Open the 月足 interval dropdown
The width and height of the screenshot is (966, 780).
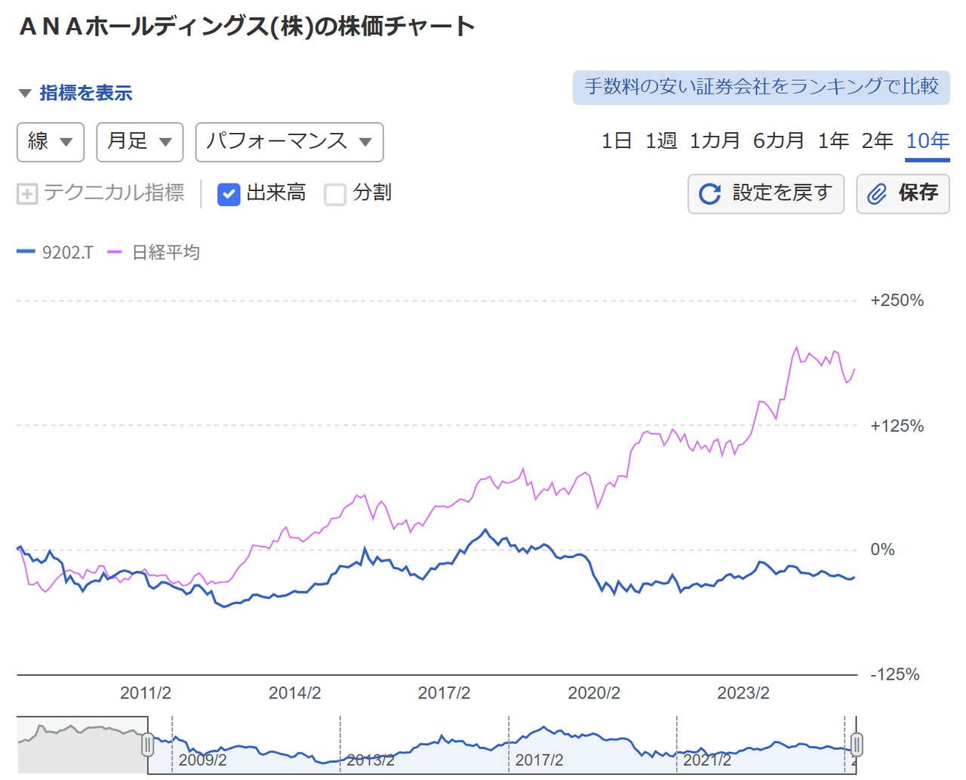pyautogui.click(x=140, y=142)
